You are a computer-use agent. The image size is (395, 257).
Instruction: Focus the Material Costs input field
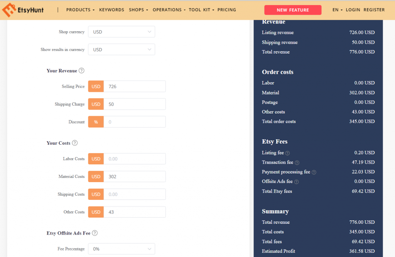point(134,177)
